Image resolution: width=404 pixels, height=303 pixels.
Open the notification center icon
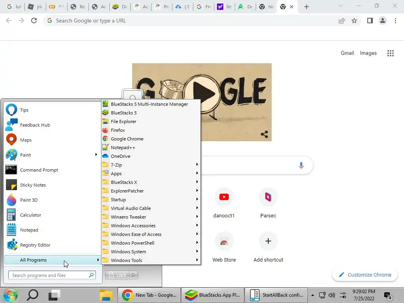click(x=388, y=296)
